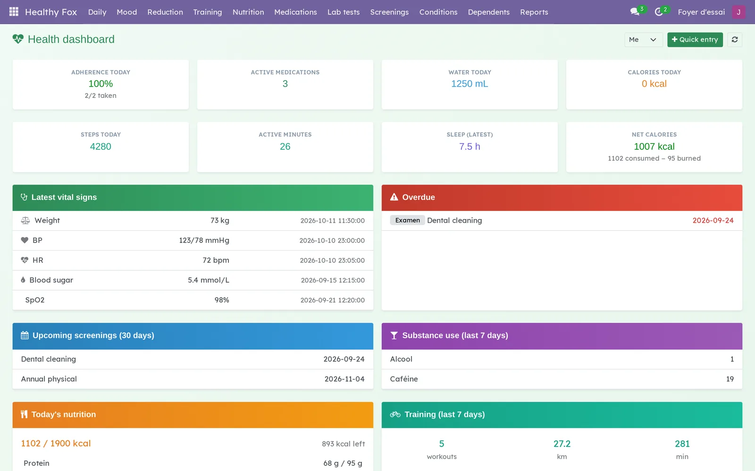Click the bicycle icon in Training header

(395, 414)
